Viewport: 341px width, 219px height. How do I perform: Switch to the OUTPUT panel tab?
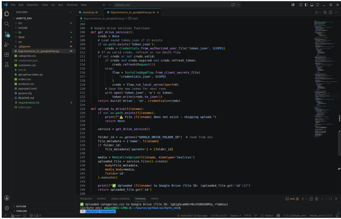(101, 199)
